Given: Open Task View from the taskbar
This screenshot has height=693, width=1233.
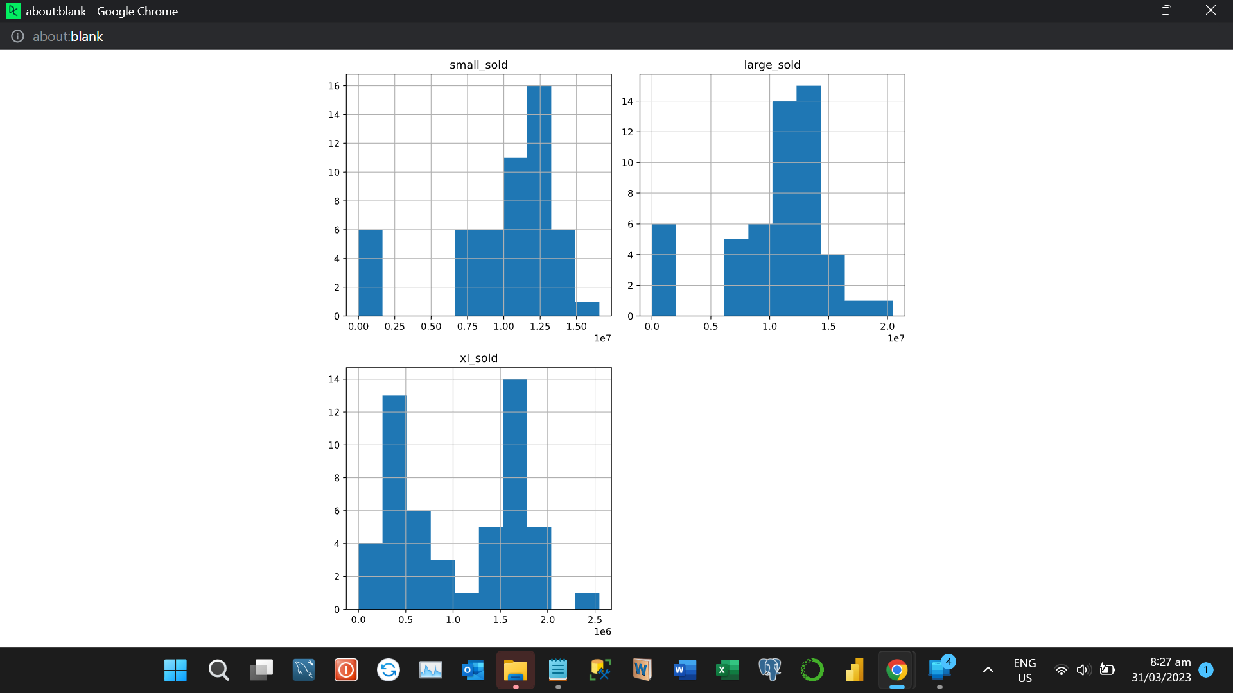Looking at the screenshot, I should [261, 670].
